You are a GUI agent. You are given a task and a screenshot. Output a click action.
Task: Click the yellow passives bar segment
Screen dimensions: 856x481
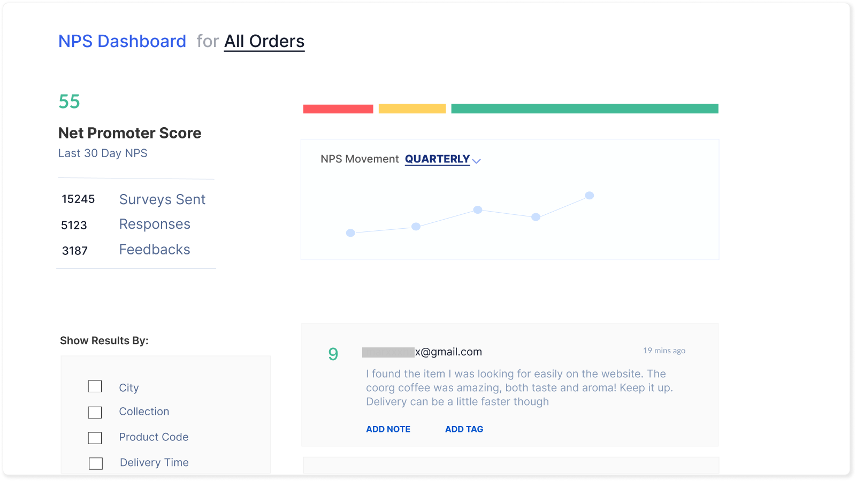(x=412, y=108)
